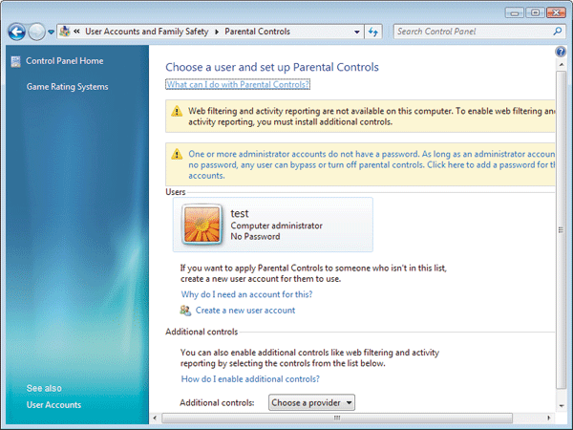Image resolution: width=573 pixels, height=430 pixels.
Task: Open the recent pages arrow beside Forward
Action: (x=52, y=32)
